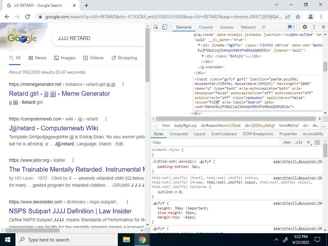Add a new style rule with plus
The width and height of the screenshot is (328, 246).
pos(308,143)
